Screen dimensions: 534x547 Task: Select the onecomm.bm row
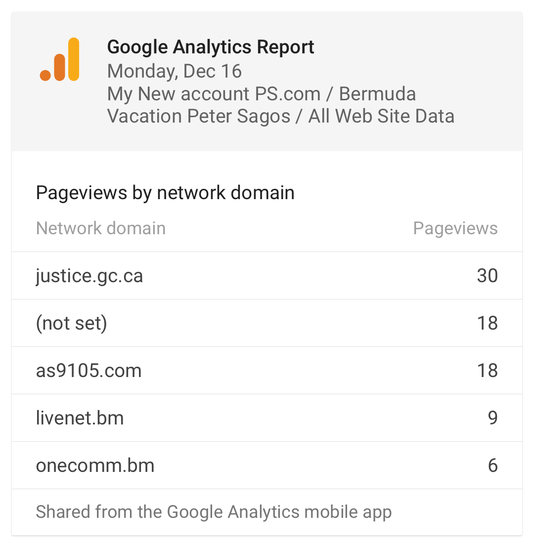267,465
